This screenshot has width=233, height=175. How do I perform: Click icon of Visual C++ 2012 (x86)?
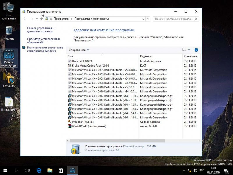(x=70, y=100)
